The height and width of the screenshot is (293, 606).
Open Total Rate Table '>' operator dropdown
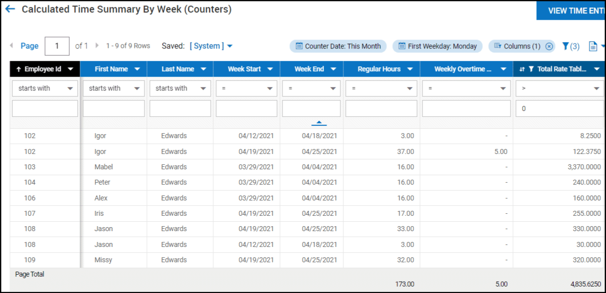(x=560, y=89)
